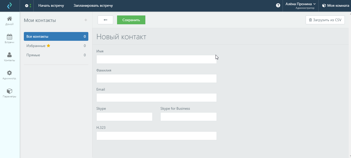Open the help question mark icon
351x158 pixels.
278,5
